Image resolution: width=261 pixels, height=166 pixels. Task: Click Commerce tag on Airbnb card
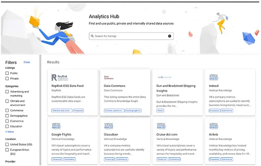click(x=227, y=159)
